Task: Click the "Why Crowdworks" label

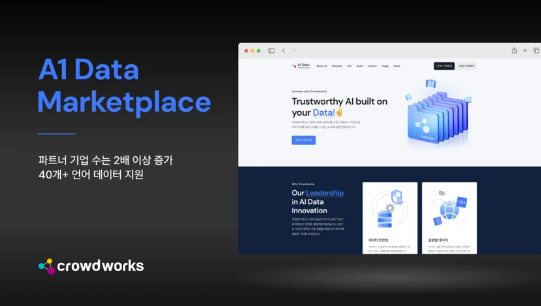Action: (x=303, y=184)
